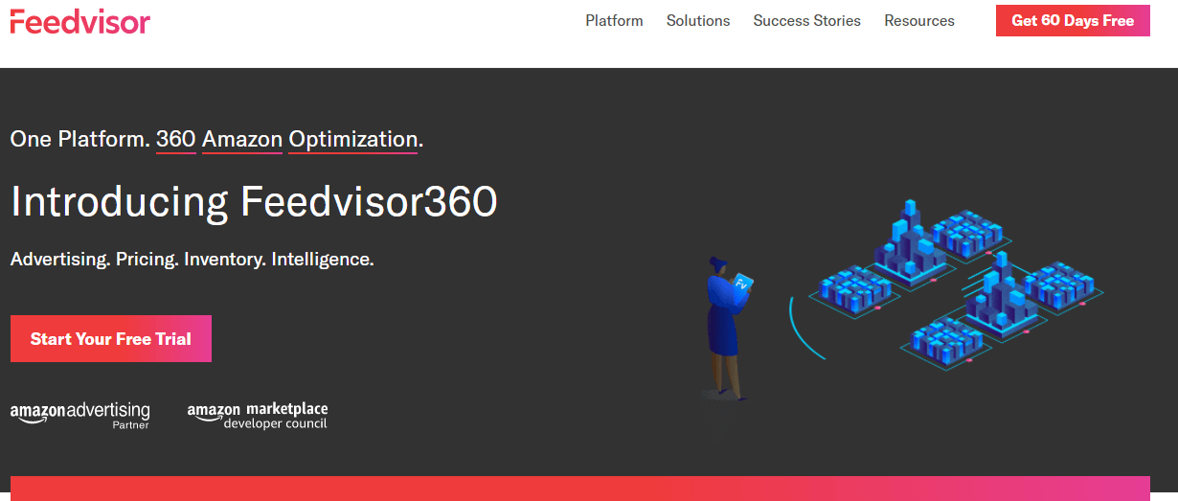This screenshot has height=501, width=1178.
Task: Go to Success Stories
Action: click(806, 20)
